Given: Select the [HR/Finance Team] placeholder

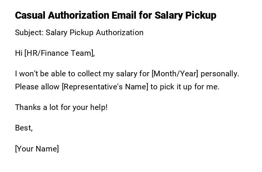Looking at the screenshot, I should [60, 53].
